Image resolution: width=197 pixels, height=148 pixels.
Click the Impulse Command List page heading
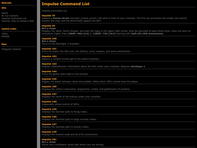[65, 4]
